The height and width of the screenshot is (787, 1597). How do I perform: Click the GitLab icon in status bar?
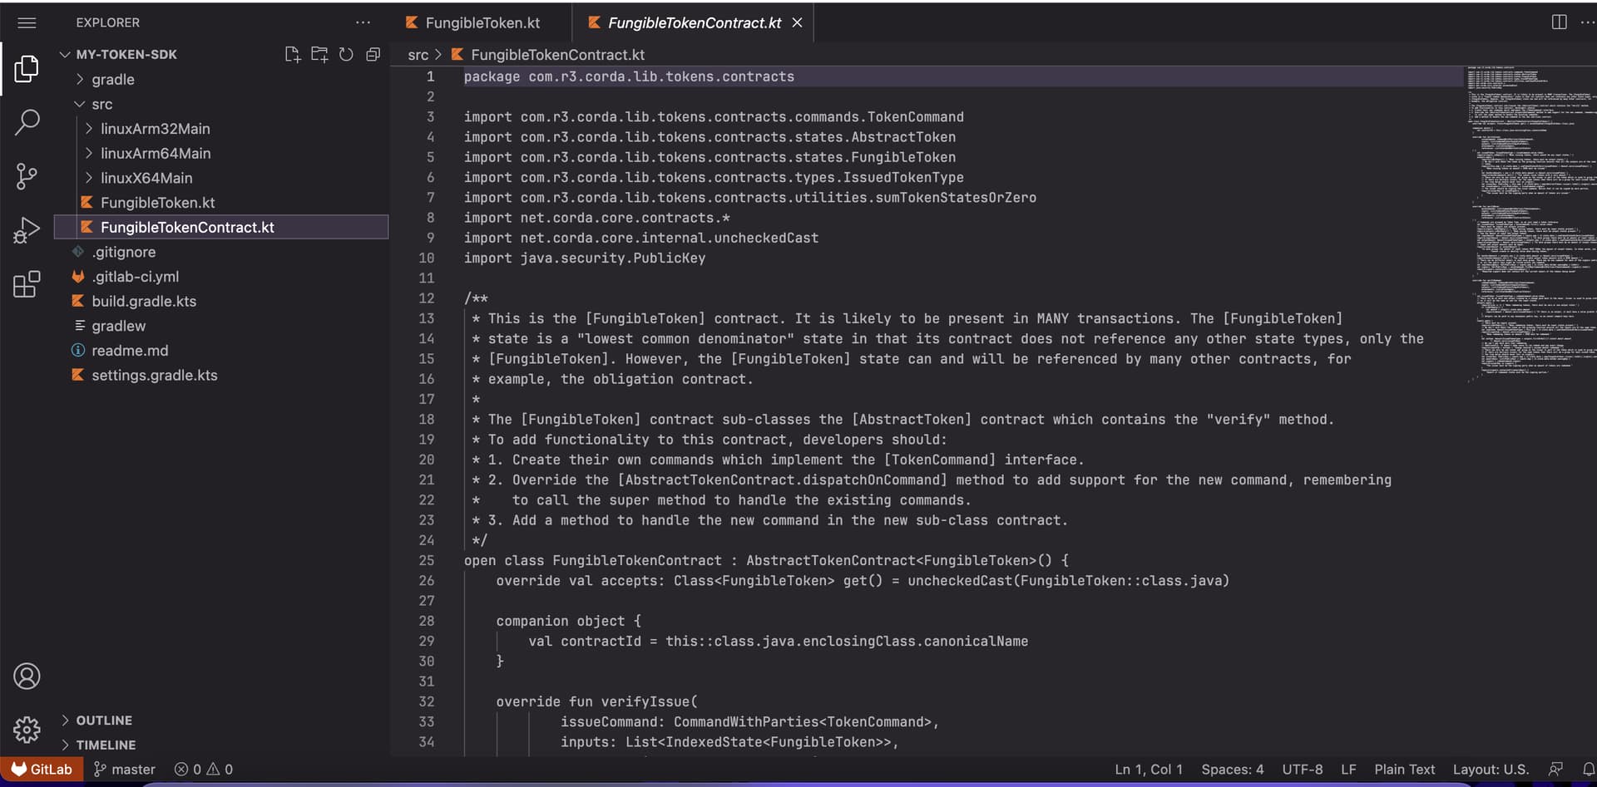tap(41, 769)
